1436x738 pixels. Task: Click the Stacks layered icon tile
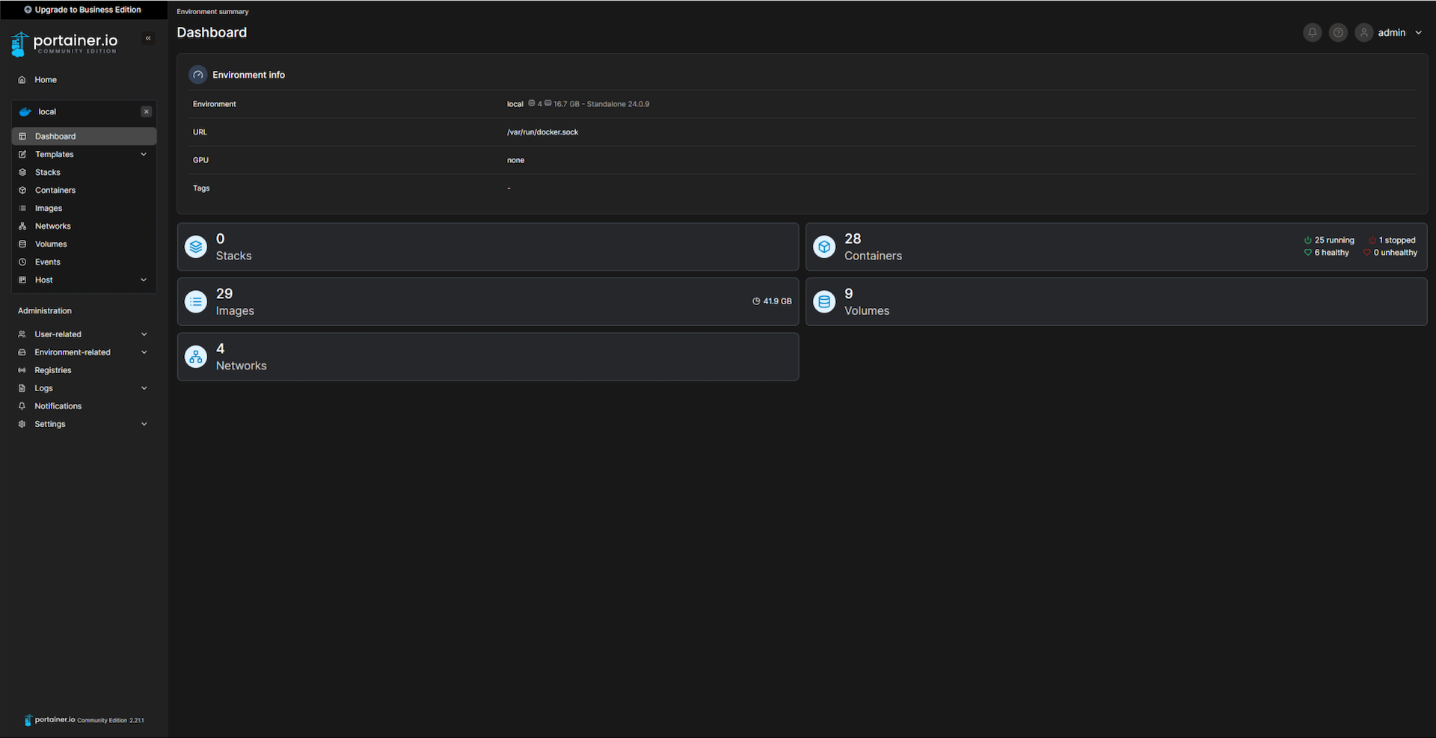[x=196, y=247]
